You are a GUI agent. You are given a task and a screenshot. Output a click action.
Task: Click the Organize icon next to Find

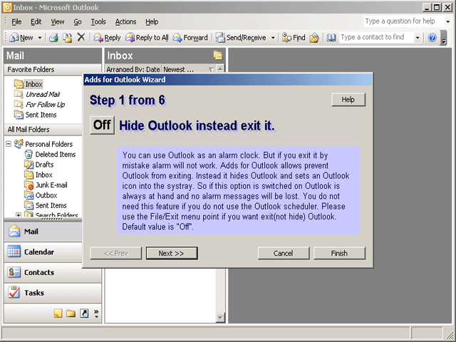click(314, 38)
